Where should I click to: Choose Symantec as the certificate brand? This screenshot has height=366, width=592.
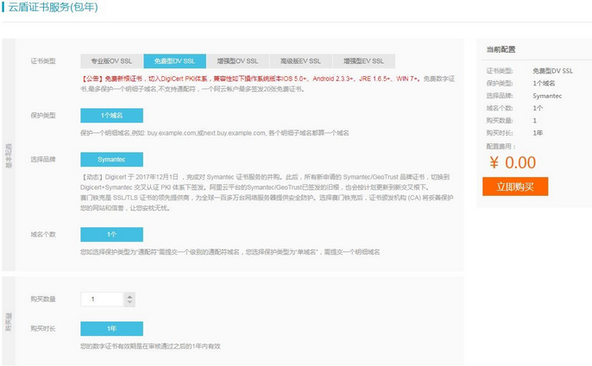tap(111, 160)
